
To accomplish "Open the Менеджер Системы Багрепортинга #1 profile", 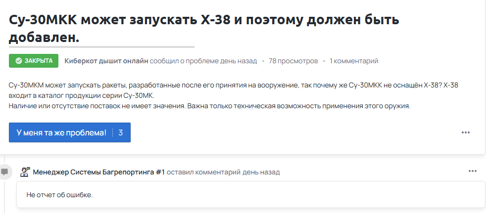I will [x=98, y=172].
